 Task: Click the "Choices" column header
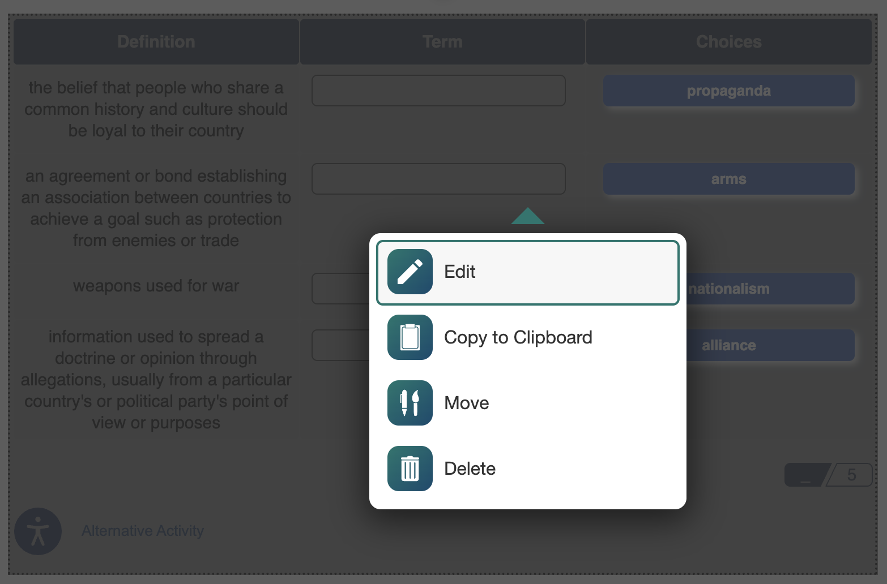pyautogui.click(x=728, y=41)
